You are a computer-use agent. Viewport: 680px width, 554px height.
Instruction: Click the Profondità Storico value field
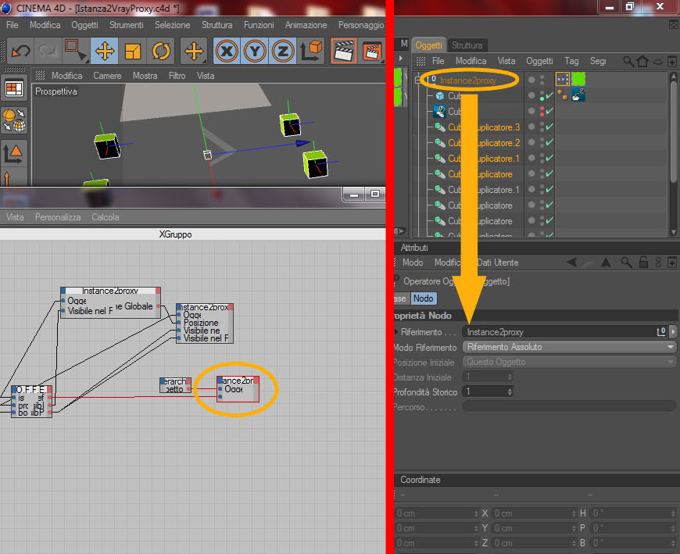pyautogui.click(x=488, y=391)
